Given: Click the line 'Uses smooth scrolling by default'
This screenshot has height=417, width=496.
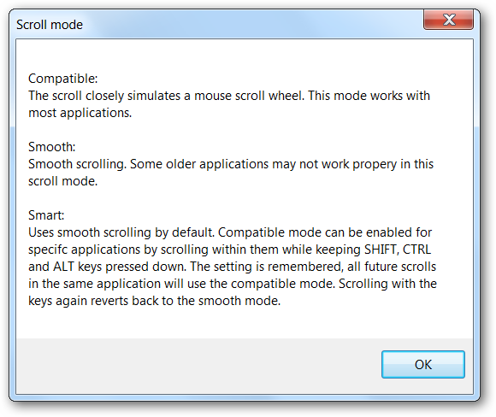Looking at the screenshot, I should coord(230,232).
